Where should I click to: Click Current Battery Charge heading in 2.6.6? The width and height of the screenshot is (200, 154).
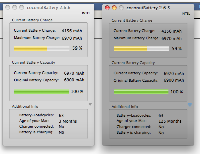(x=32, y=20)
